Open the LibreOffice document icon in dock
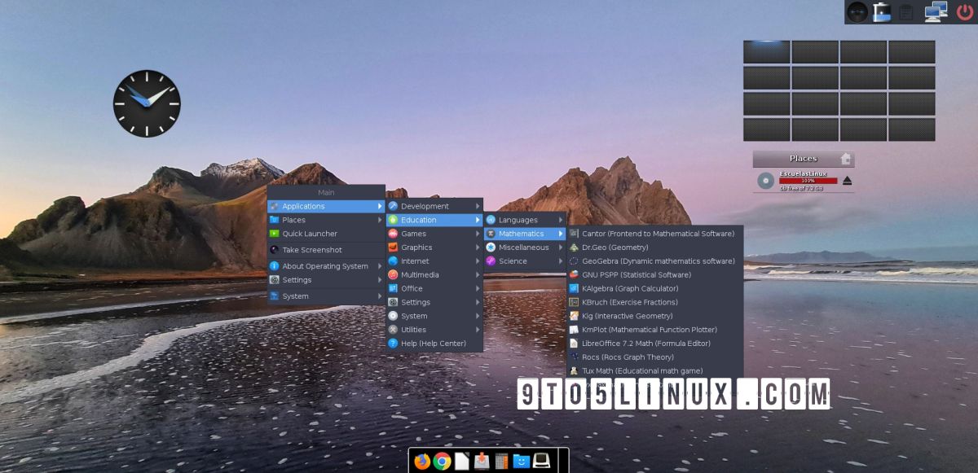978x473 pixels. 462,462
